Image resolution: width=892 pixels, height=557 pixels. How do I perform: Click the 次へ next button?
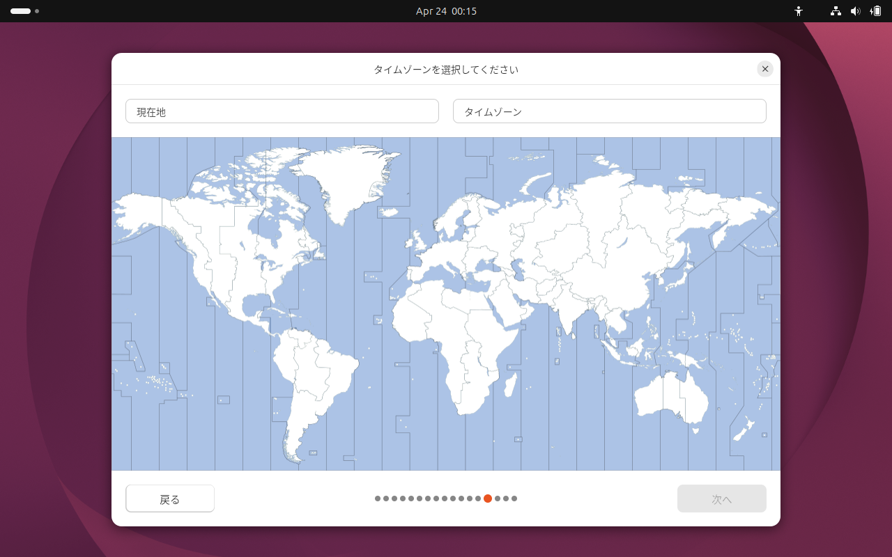pos(722,498)
